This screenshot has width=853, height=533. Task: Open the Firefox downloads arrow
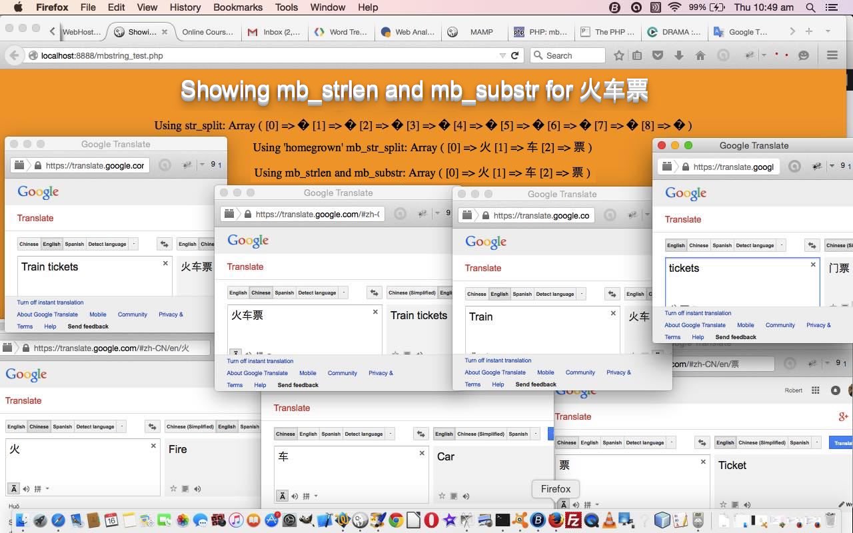678,56
